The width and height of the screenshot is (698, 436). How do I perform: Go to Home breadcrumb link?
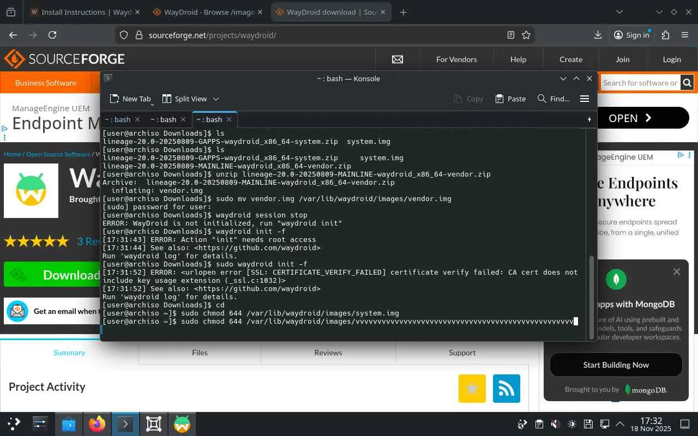point(12,154)
